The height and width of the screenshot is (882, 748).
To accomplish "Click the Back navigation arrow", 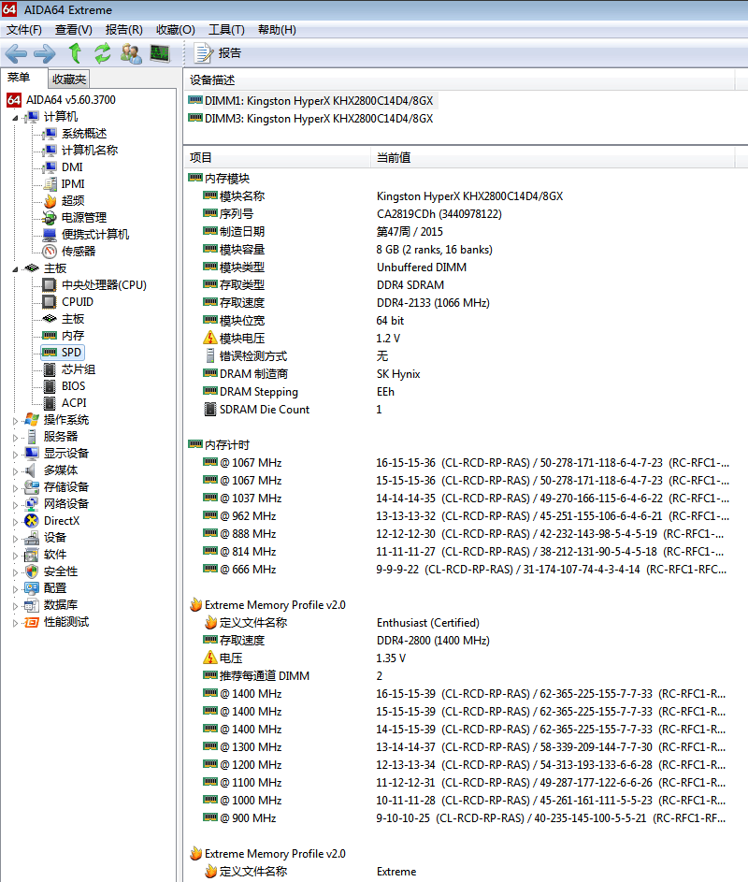I will click(16, 53).
